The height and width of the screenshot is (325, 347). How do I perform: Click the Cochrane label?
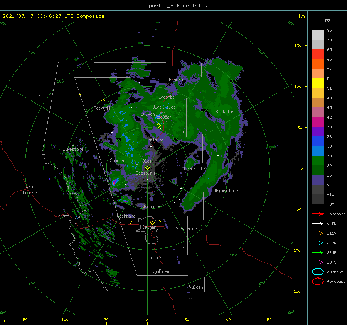pyautogui.click(x=126, y=216)
